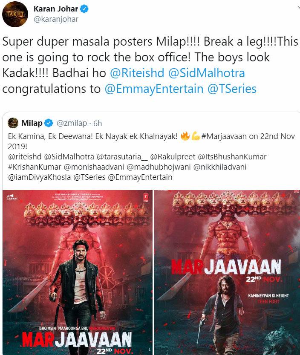Click Karan Johar's verified badge

[x=84, y=9]
